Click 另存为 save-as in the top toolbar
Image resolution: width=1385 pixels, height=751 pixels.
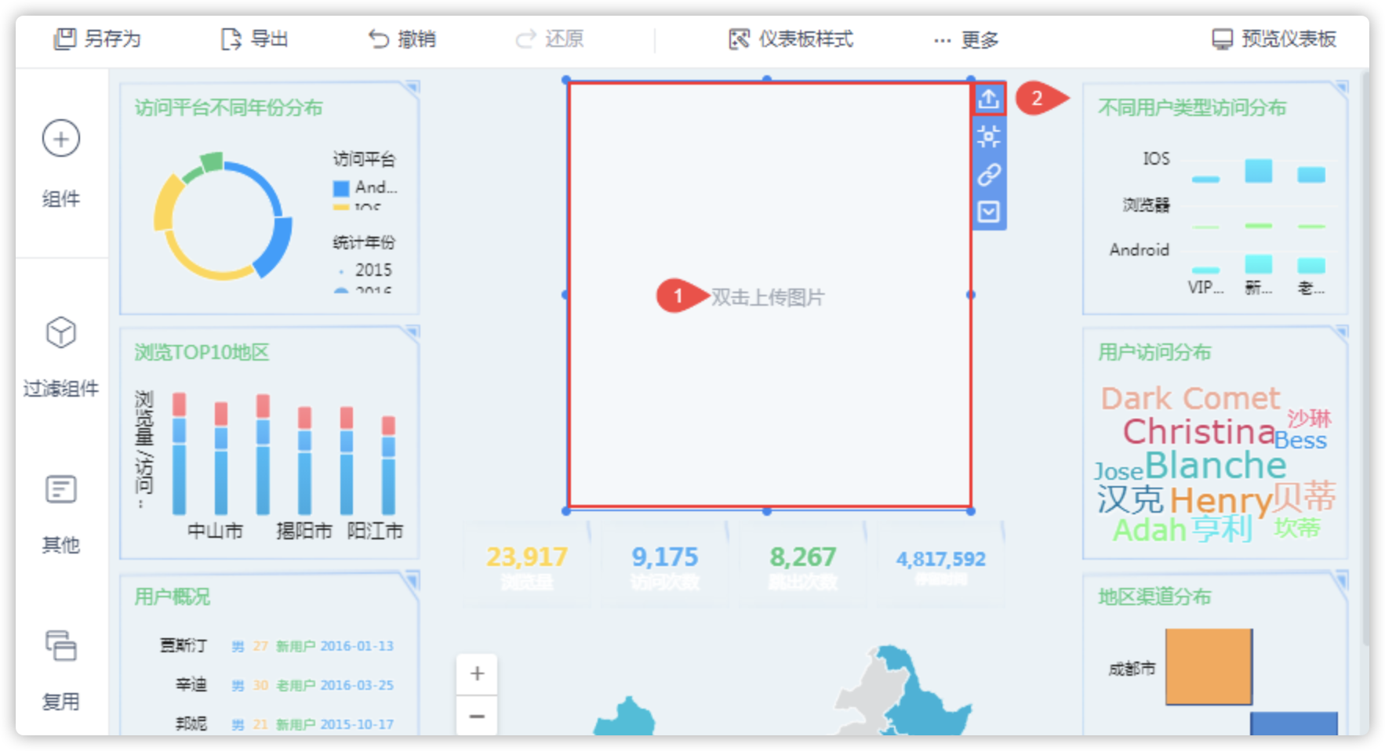click(x=97, y=38)
